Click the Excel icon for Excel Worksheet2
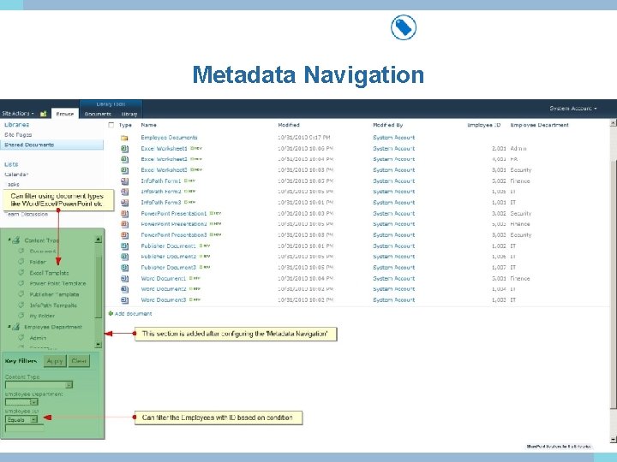This screenshot has height=462, width=617. pos(125,159)
